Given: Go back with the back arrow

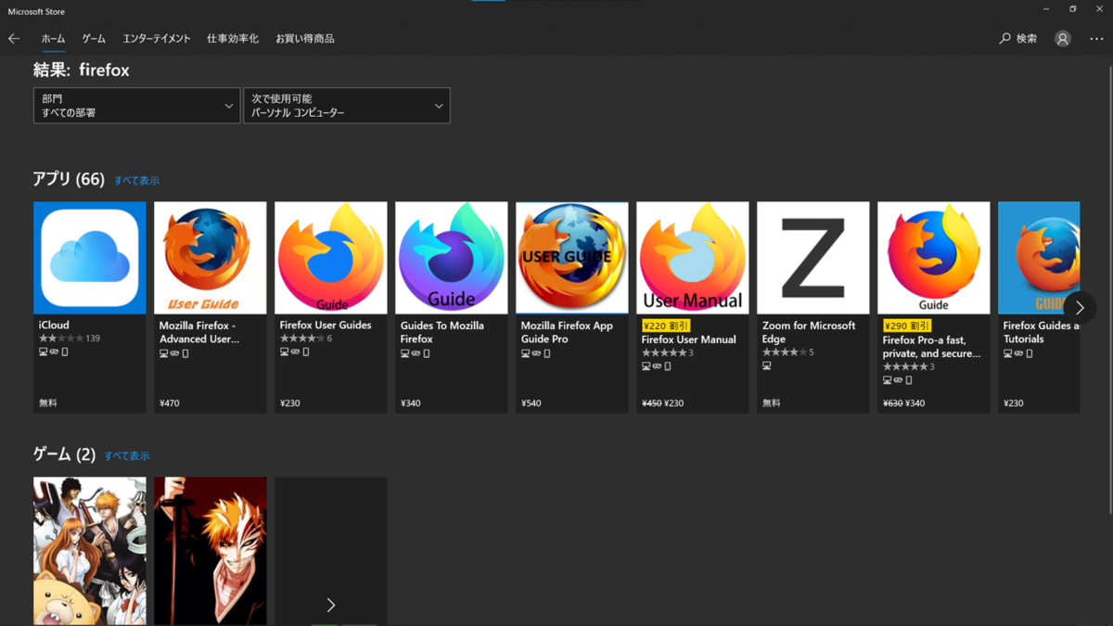Looking at the screenshot, I should (14, 39).
